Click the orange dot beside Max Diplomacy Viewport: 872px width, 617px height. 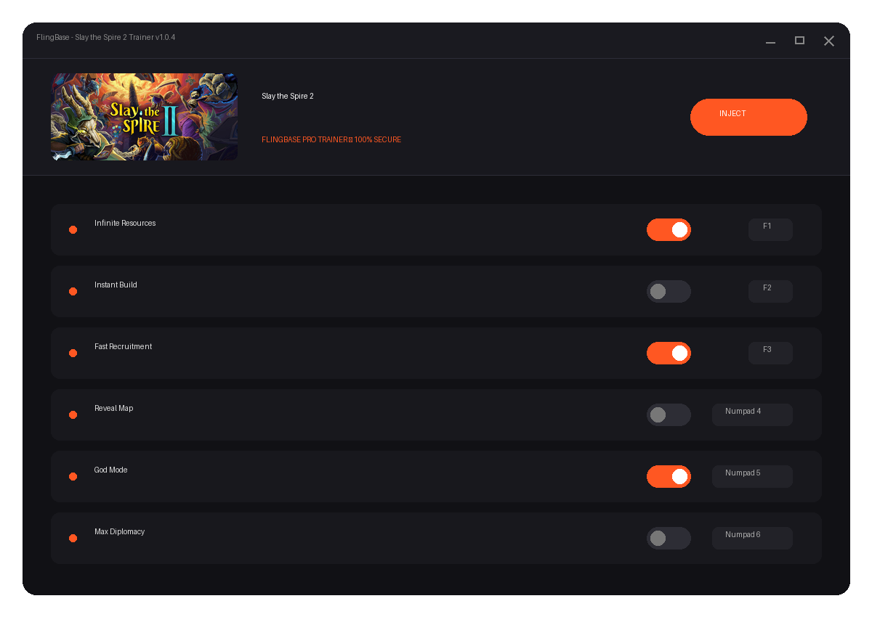click(x=73, y=539)
